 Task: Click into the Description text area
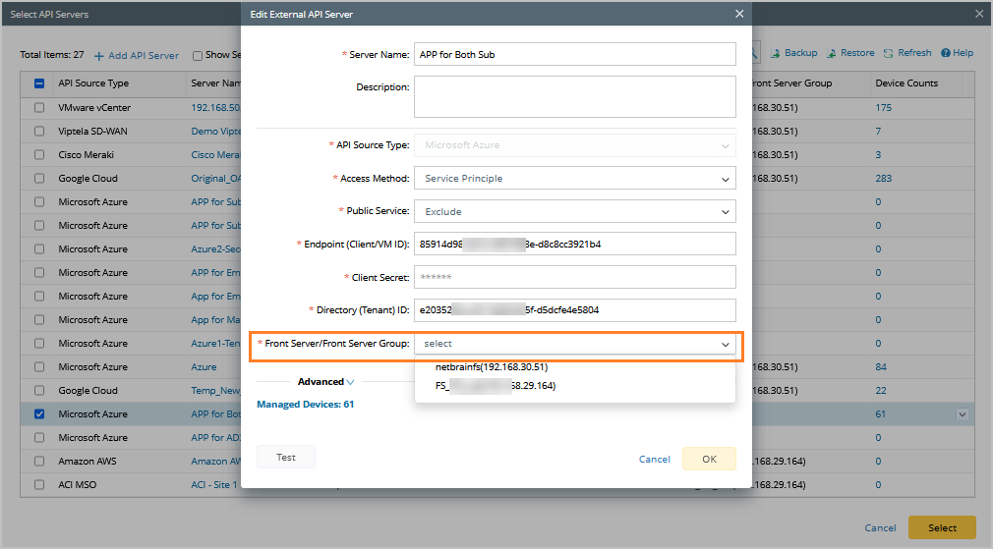click(575, 96)
